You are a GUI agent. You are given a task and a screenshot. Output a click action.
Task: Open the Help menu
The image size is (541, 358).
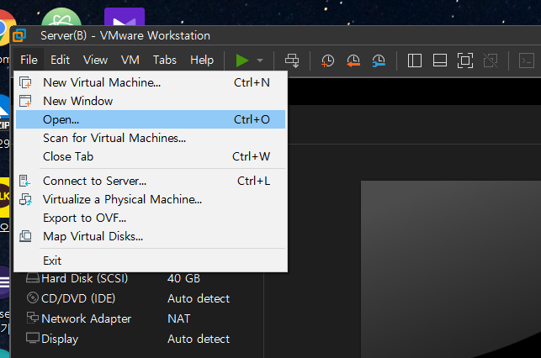tap(202, 60)
